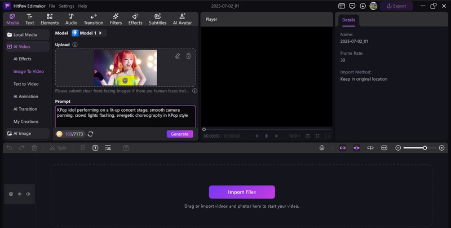
Task: Open the 16:9 aspect ratio dropdown
Action: [294, 136]
